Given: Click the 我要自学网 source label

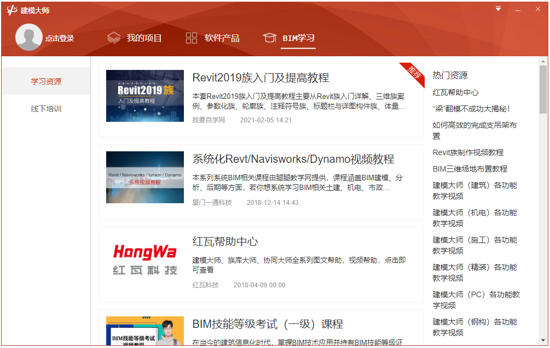Looking at the screenshot, I should tap(209, 120).
